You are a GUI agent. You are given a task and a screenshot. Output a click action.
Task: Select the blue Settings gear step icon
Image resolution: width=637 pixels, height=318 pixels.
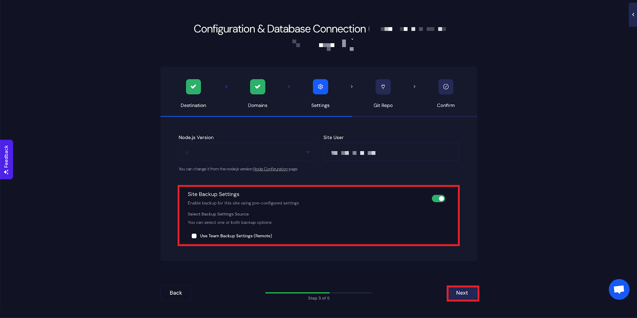[x=320, y=87]
